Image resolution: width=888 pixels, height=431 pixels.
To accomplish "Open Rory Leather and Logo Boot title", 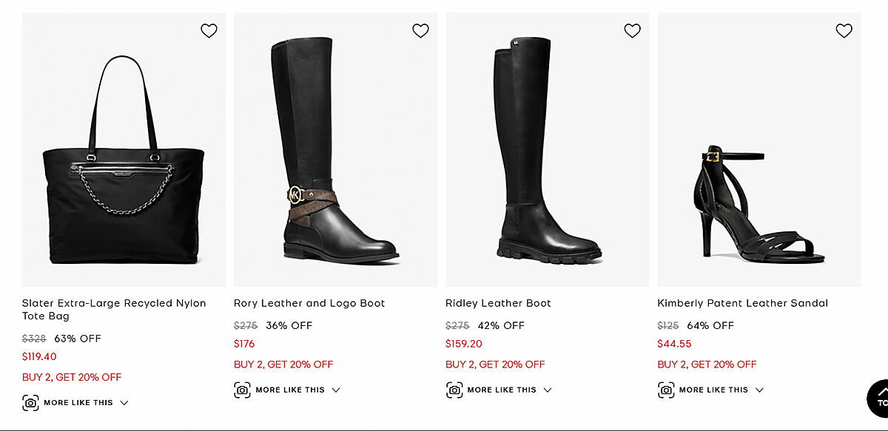I will point(309,303).
